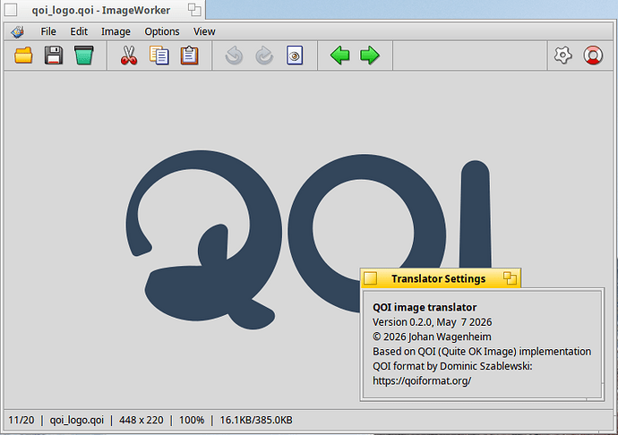The image size is (618, 435).
Task: Click 'Based on QOI (Quite OK Image) implementation' line
Action: [x=482, y=352]
